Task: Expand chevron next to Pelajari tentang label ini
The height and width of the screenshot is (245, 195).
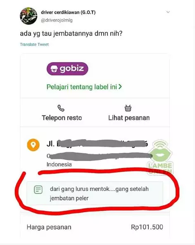Action: coord(120,87)
